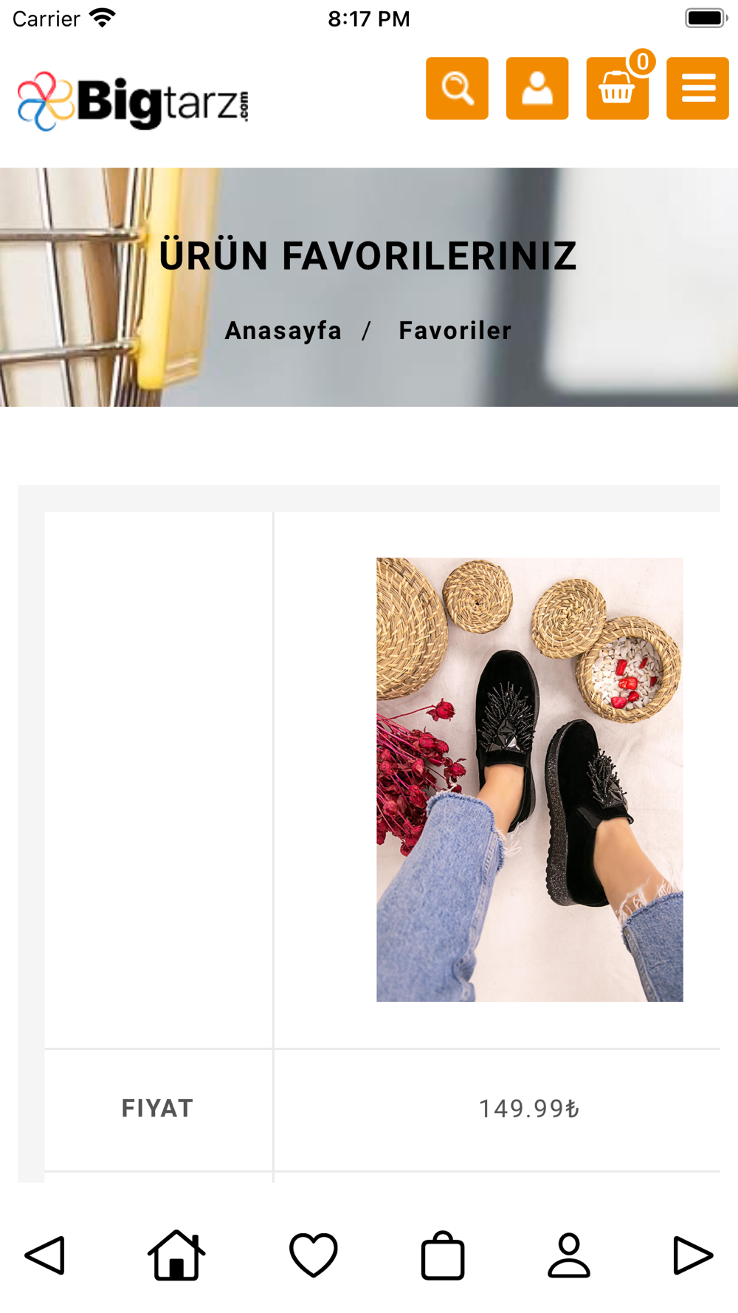Expand the hamburger menu
The height and width of the screenshot is (1313, 738).
tap(697, 88)
